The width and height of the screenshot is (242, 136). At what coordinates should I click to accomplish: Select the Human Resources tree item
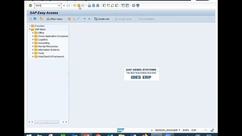(x=48, y=46)
